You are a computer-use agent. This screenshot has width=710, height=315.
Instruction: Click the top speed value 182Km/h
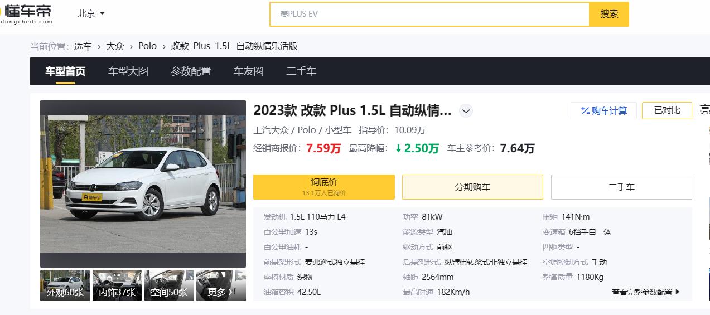[453, 292]
